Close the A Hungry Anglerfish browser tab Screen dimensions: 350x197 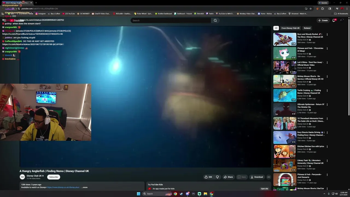point(31,3)
